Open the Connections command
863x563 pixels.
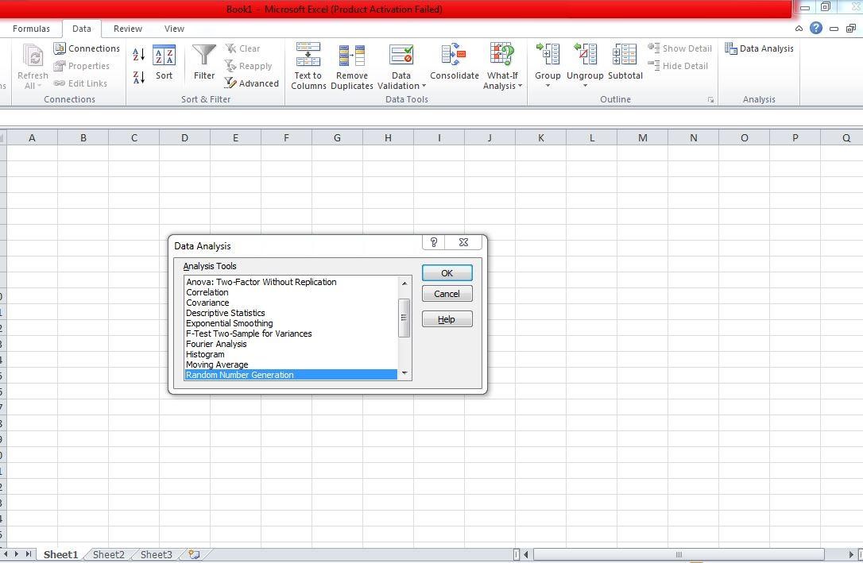point(87,48)
